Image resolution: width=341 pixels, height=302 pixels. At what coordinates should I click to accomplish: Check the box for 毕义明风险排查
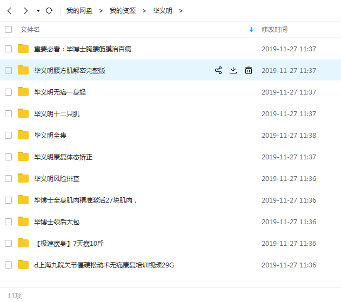8,178
